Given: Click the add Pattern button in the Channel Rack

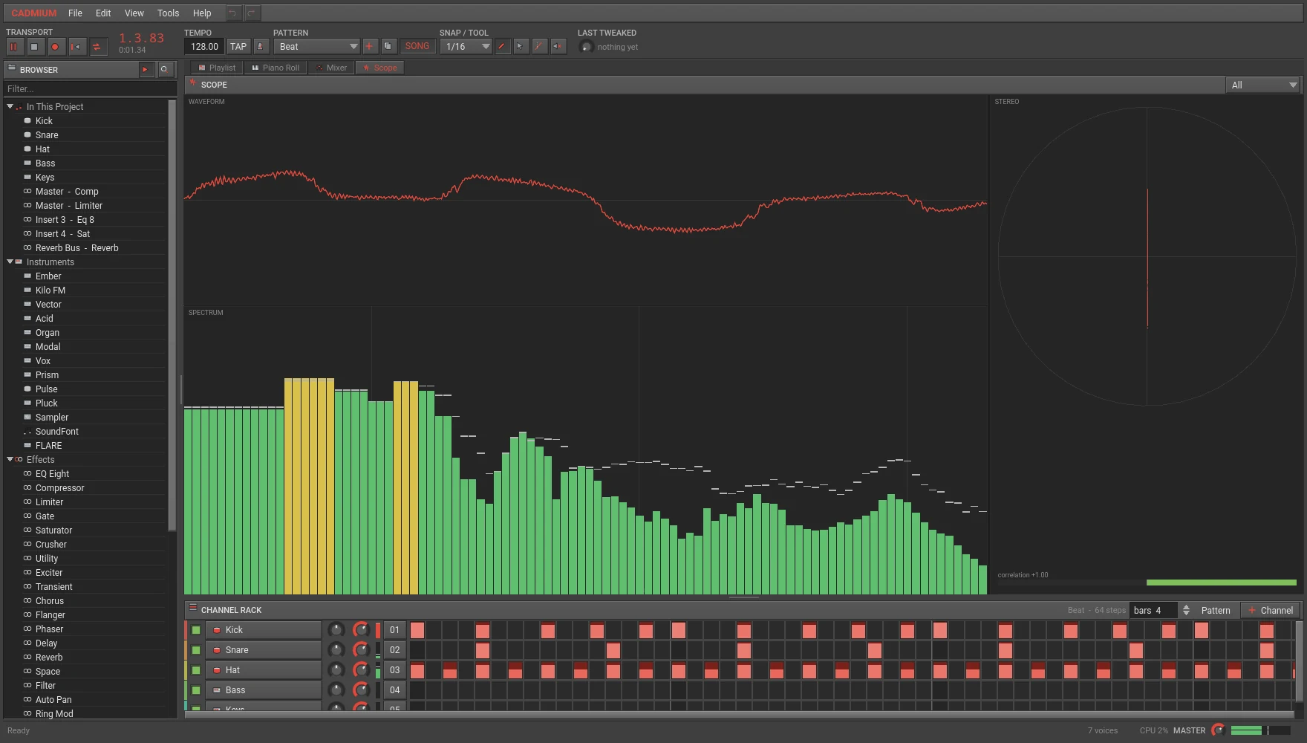Looking at the screenshot, I should (x=1216, y=610).
